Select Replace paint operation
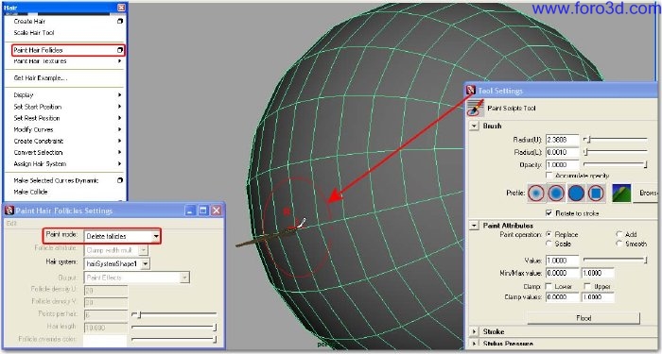The height and width of the screenshot is (354, 662). pos(549,234)
